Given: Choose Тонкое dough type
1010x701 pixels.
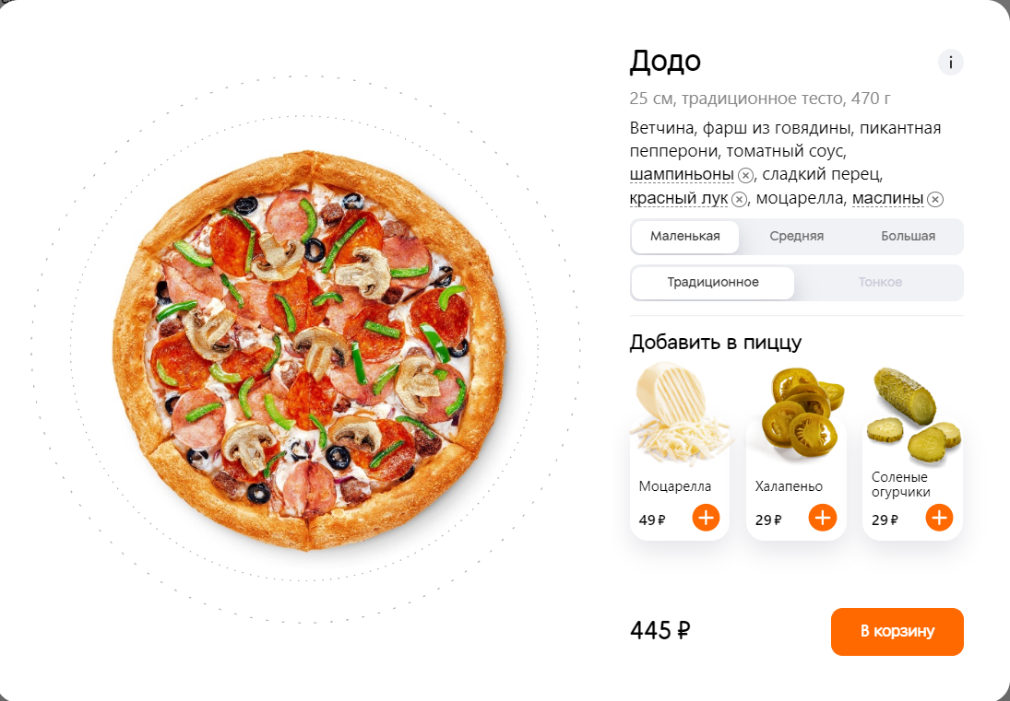Looking at the screenshot, I should click(x=880, y=282).
